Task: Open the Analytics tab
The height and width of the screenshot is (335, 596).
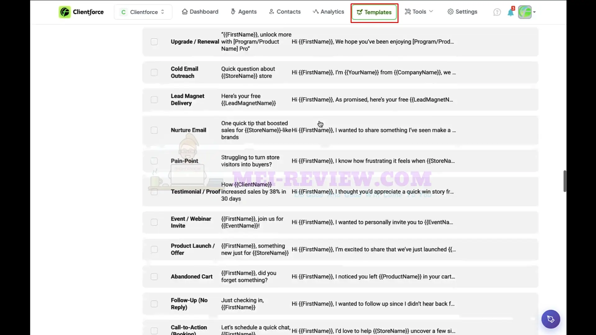Action: tap(328, 11)
